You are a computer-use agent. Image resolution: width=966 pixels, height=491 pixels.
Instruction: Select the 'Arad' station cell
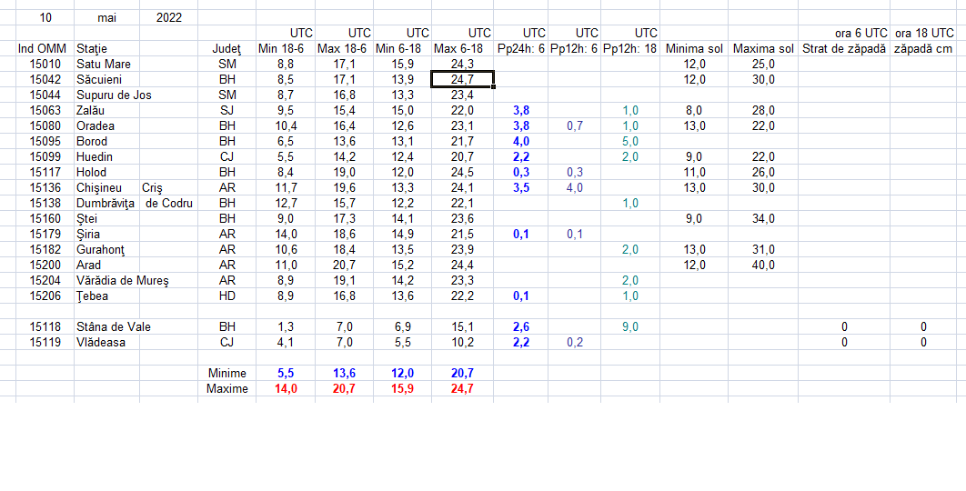click(106, 265)
